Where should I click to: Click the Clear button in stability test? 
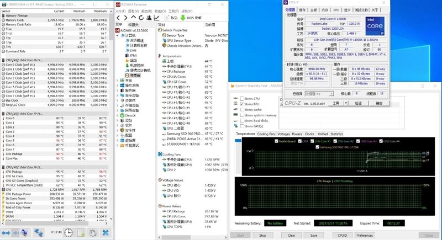click(x=291, y=235)
